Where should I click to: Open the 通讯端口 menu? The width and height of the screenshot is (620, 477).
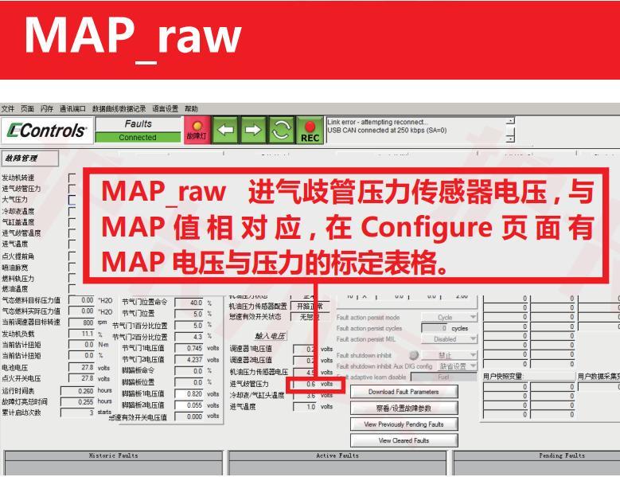73,108
